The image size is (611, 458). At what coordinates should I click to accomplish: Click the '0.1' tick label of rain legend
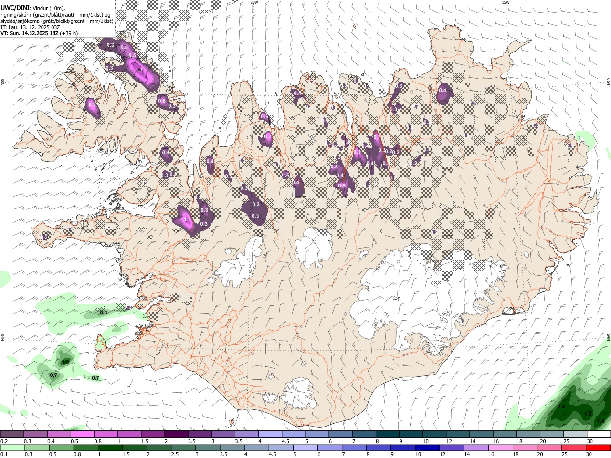click(x=4, y=455)
